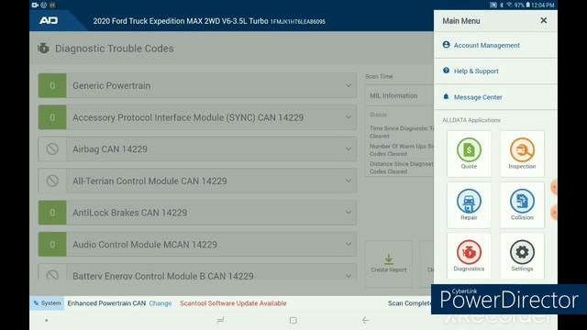Screen dimensions: 587x330
Task: Click MIL Information label
Action: pyautogui.click(x=393, y=95)
